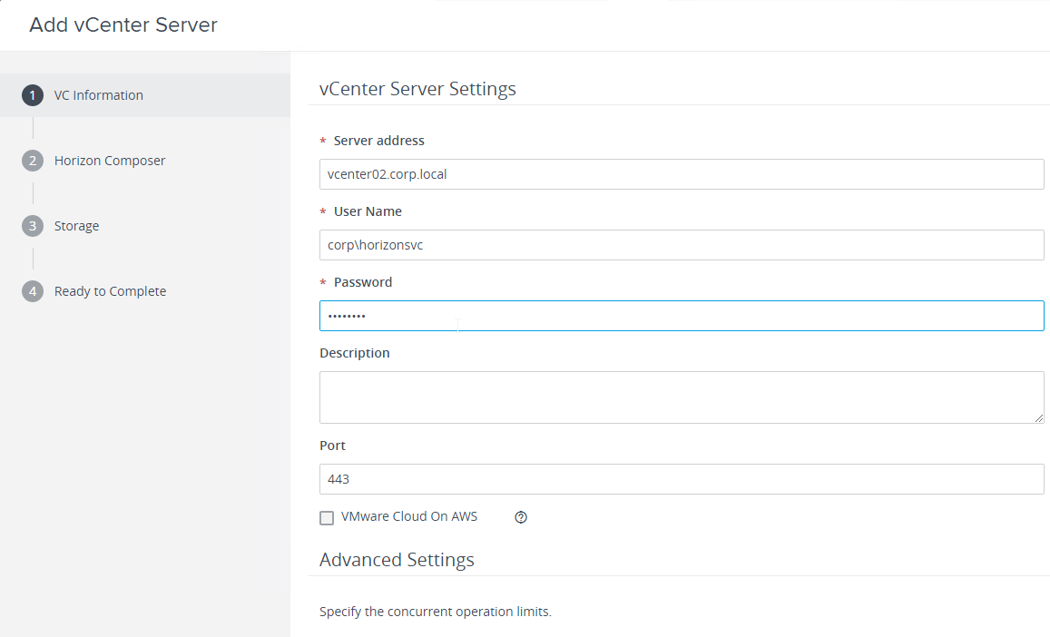Click the 'vCenter Server Settings' heading

[x=417, y=89]
